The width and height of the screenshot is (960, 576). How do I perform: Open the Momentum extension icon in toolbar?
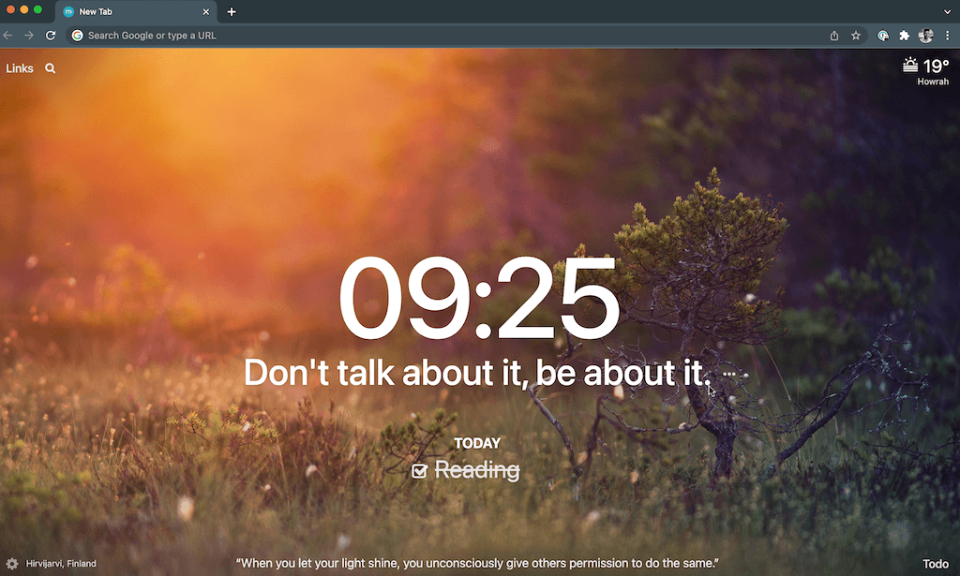pyautogui.click(x=883, y=36)
